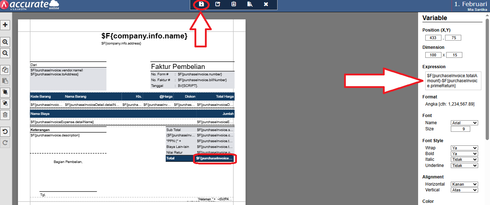Click the export template icon

217,4
